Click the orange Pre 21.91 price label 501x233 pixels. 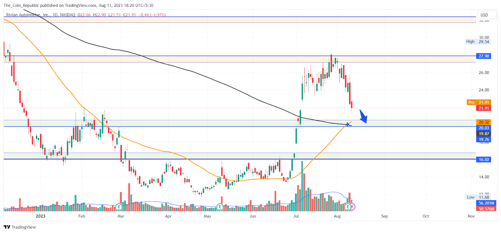tap(479, 102)
